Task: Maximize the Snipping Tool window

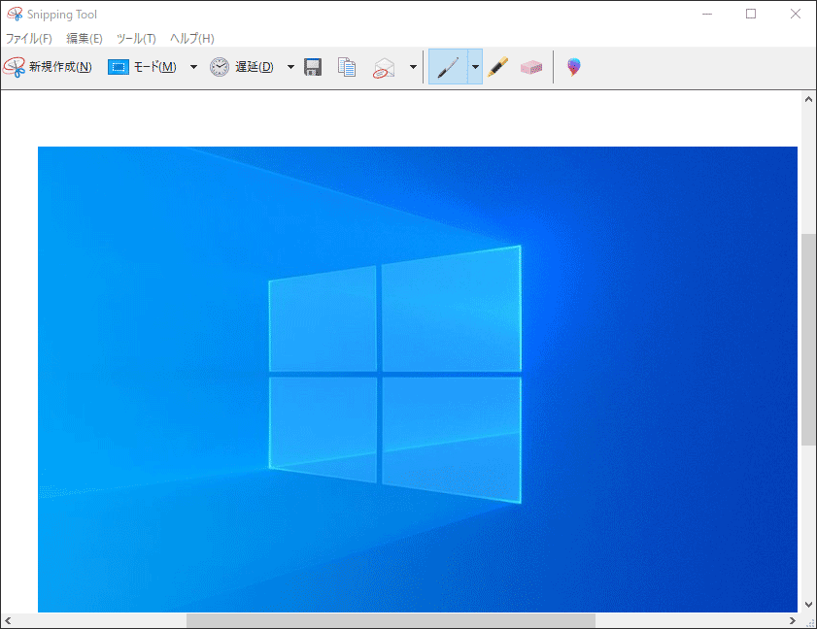Action: [751, 14]
